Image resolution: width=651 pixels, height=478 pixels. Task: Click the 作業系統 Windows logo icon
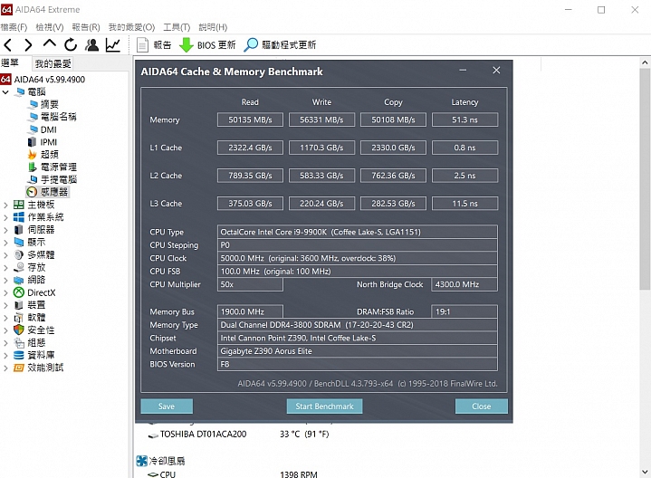(19, 217)
